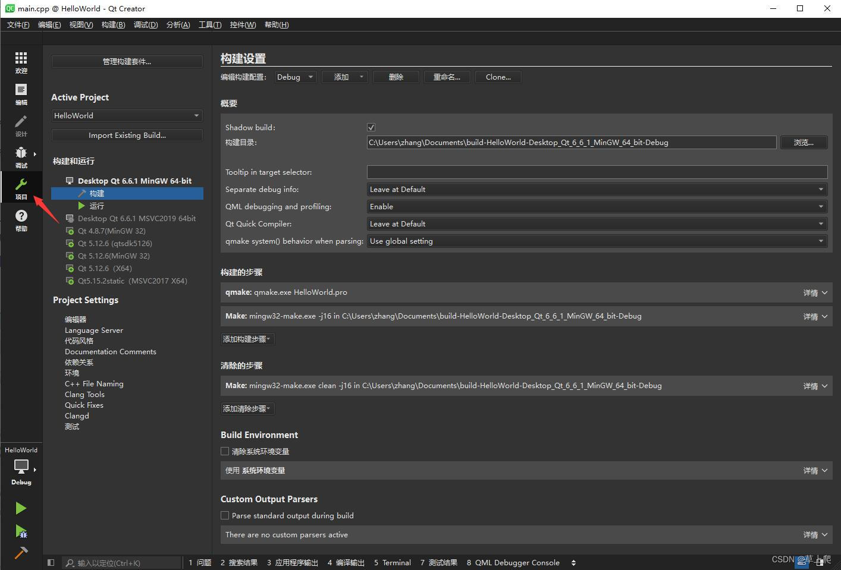Switch to the 5 Terminal output pane
Viewport: 841px width, 570px height.
(x=393, y=562)
